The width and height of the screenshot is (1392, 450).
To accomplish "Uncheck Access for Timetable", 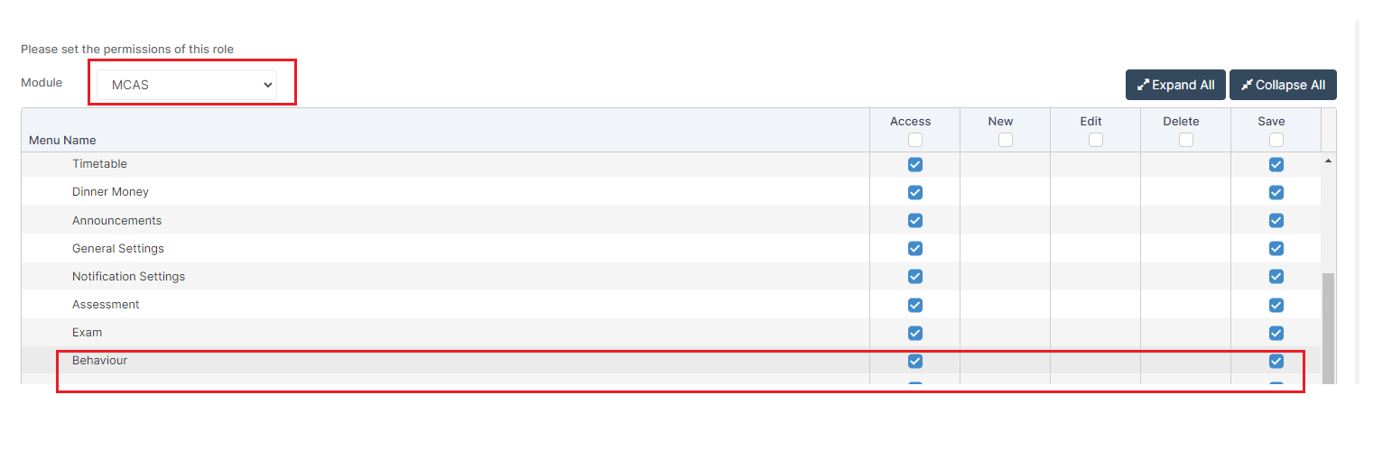I will coord(915,164).
